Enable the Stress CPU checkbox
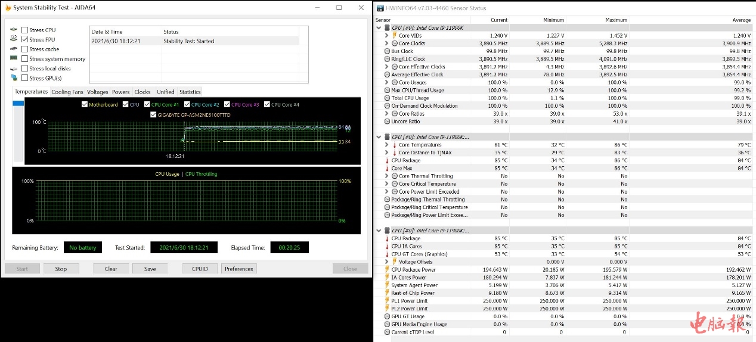 click(x=24, y=30)
